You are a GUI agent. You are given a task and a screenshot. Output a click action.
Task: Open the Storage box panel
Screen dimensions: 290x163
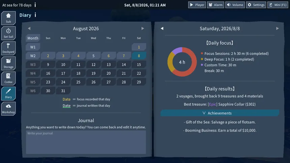pyautogui.click(x=8, y=63)
